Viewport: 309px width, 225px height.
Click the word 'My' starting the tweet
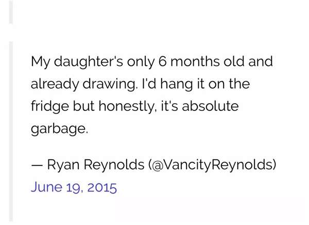[40, 62]
